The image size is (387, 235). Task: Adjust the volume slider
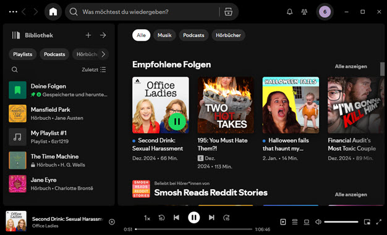click(341, 222)
